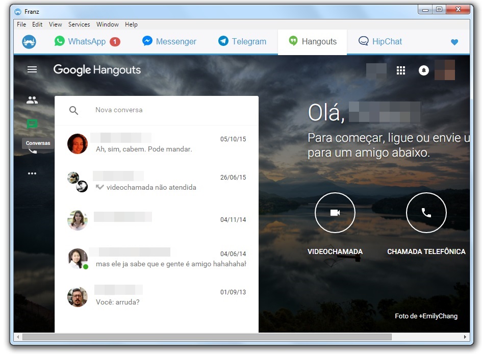Open the Google account avatar
This screenshot has height=354, width=482.
[445, 70]
